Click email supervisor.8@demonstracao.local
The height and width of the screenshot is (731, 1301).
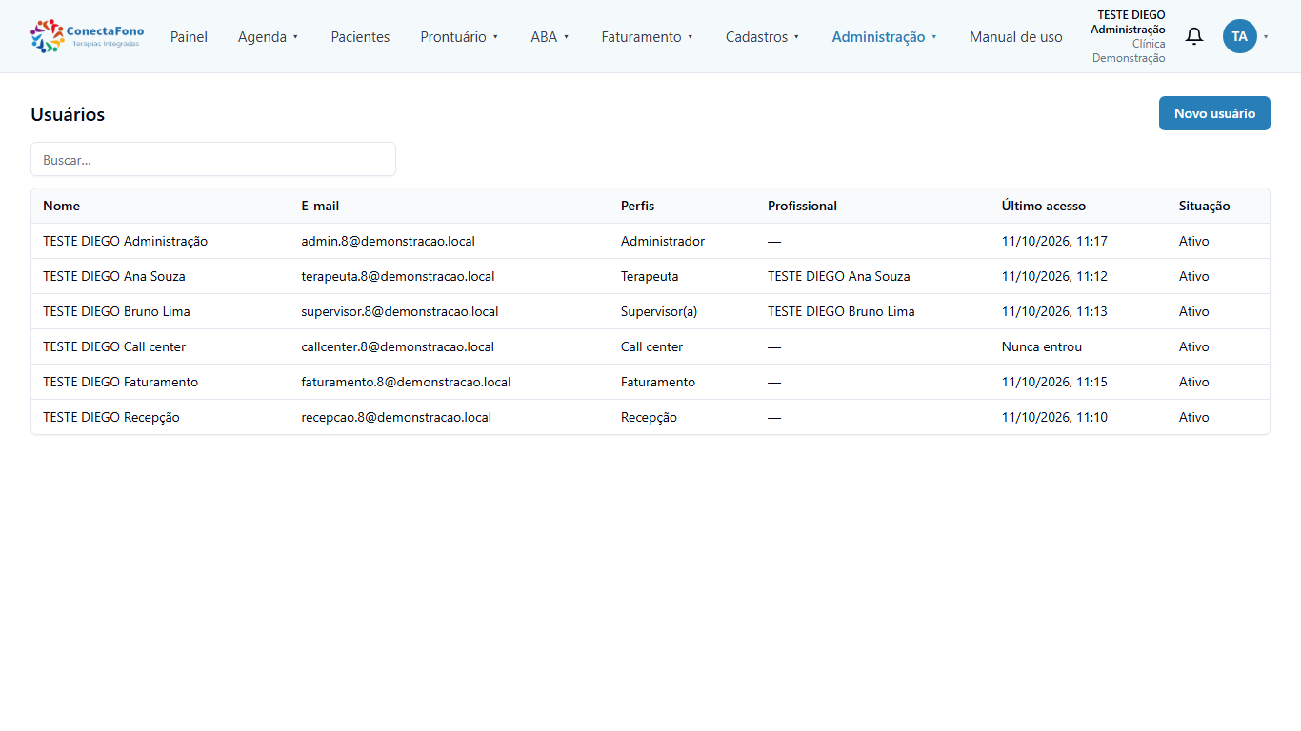[x=400, y=311]
